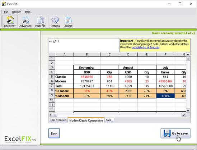Click the July header cell
The height and width of the screenshot is (150, 197).
[x=165, y=68]
